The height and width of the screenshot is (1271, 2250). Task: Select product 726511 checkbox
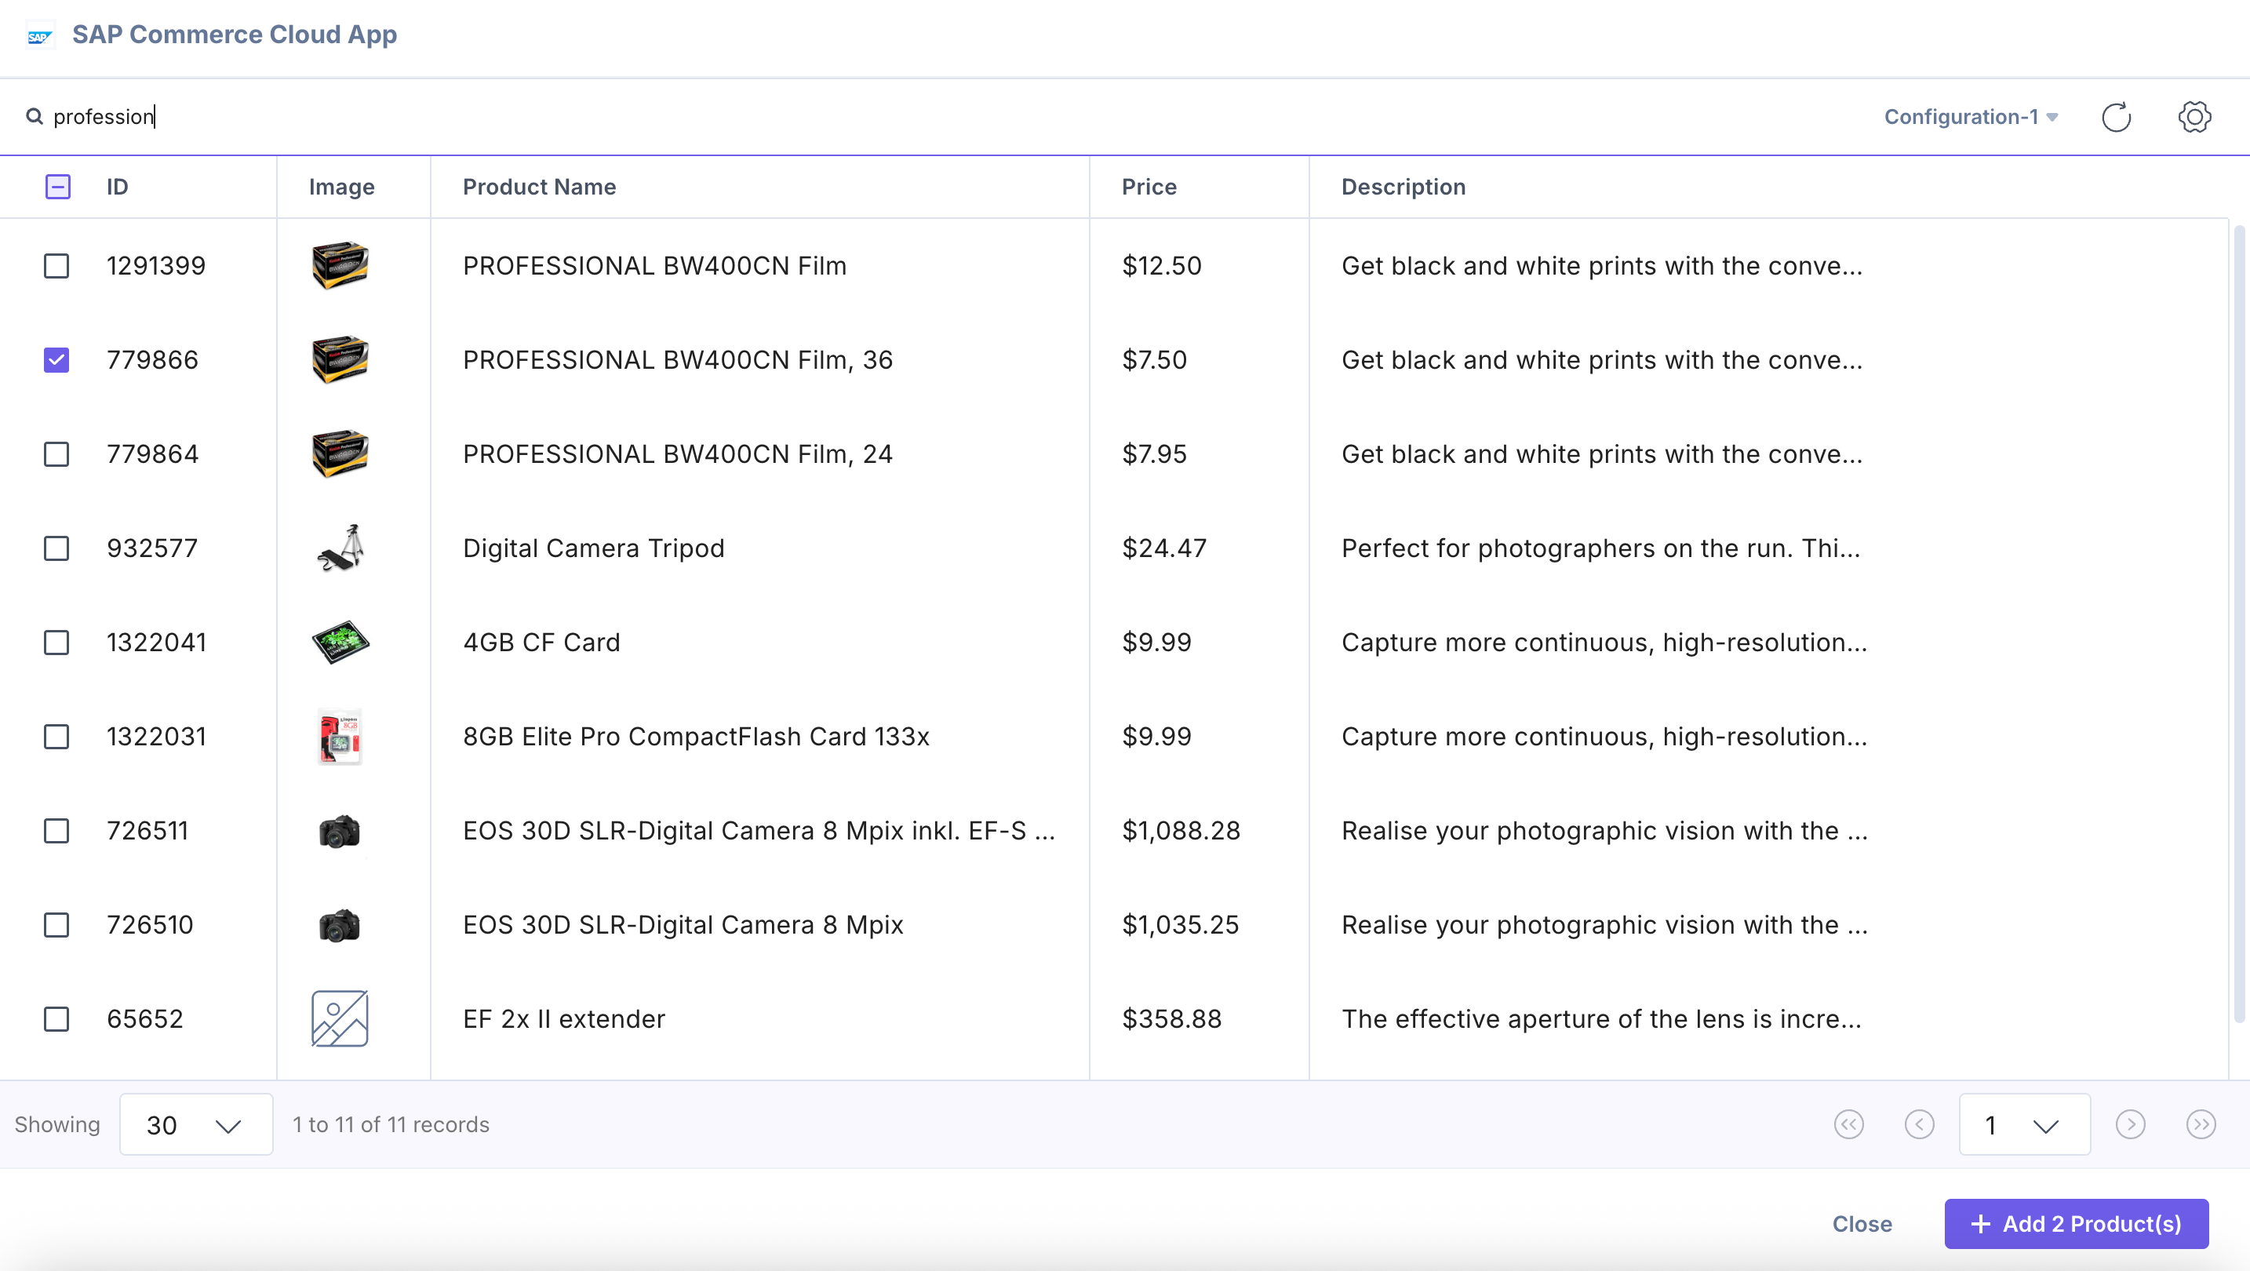[x=56, y=831]
